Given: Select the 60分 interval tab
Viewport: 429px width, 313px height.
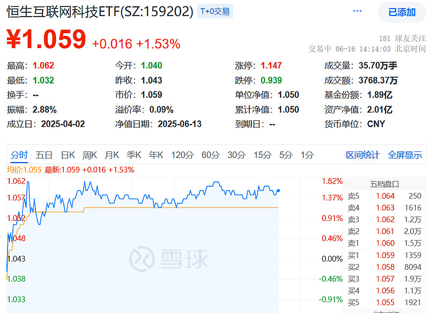Looking at the screenshot, I should point(211,155).
